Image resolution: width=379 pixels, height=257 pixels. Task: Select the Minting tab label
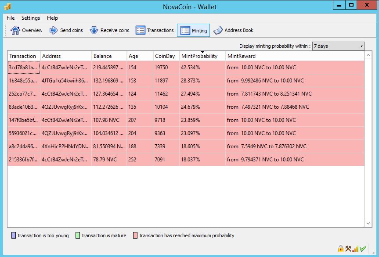tap(199, 31)
